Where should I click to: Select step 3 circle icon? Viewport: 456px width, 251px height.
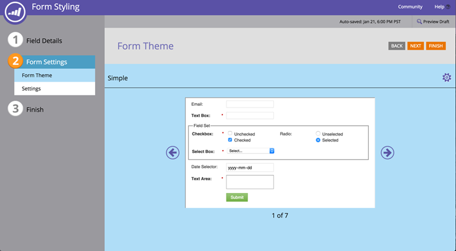pyautogui.click(x=15, y=109)
